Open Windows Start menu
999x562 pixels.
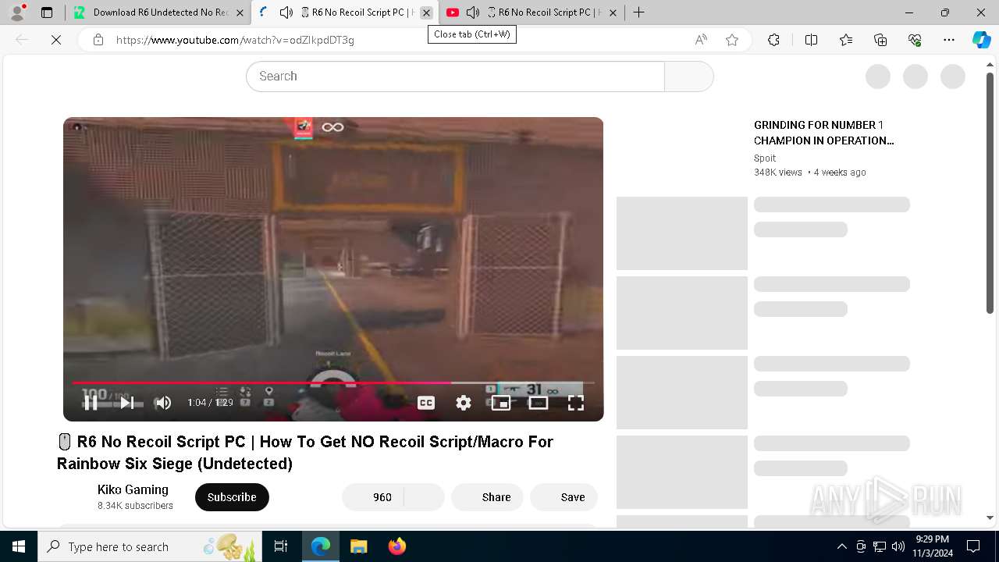19,546
